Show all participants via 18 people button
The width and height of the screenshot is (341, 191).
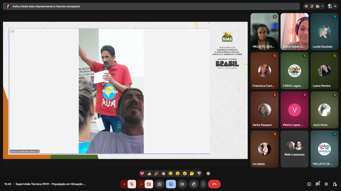[332, 6]
